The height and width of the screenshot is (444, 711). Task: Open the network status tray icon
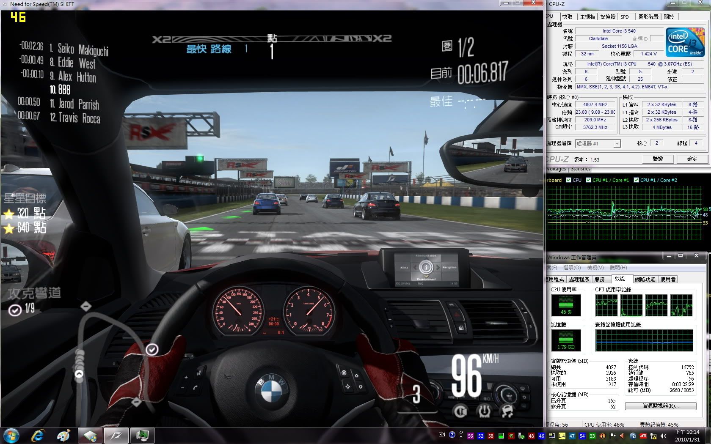point(653,436)
